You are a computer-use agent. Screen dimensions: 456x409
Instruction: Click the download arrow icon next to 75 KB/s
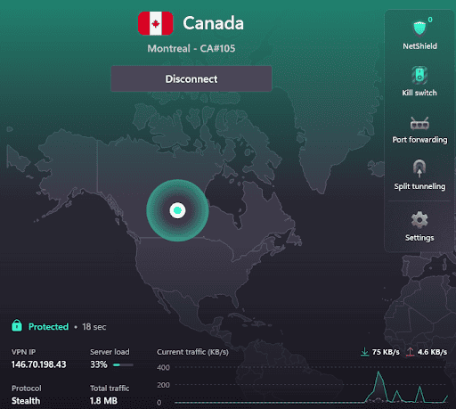click(364, 352)
